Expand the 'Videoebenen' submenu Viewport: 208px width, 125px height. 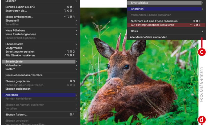(x=14, y=65)
